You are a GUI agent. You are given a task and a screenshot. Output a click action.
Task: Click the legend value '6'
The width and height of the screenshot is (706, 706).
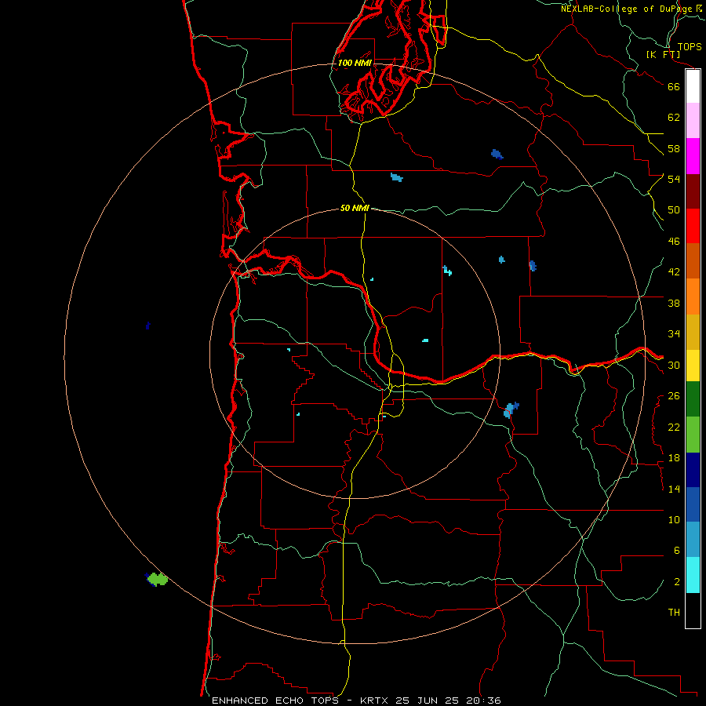coord(677,551)
